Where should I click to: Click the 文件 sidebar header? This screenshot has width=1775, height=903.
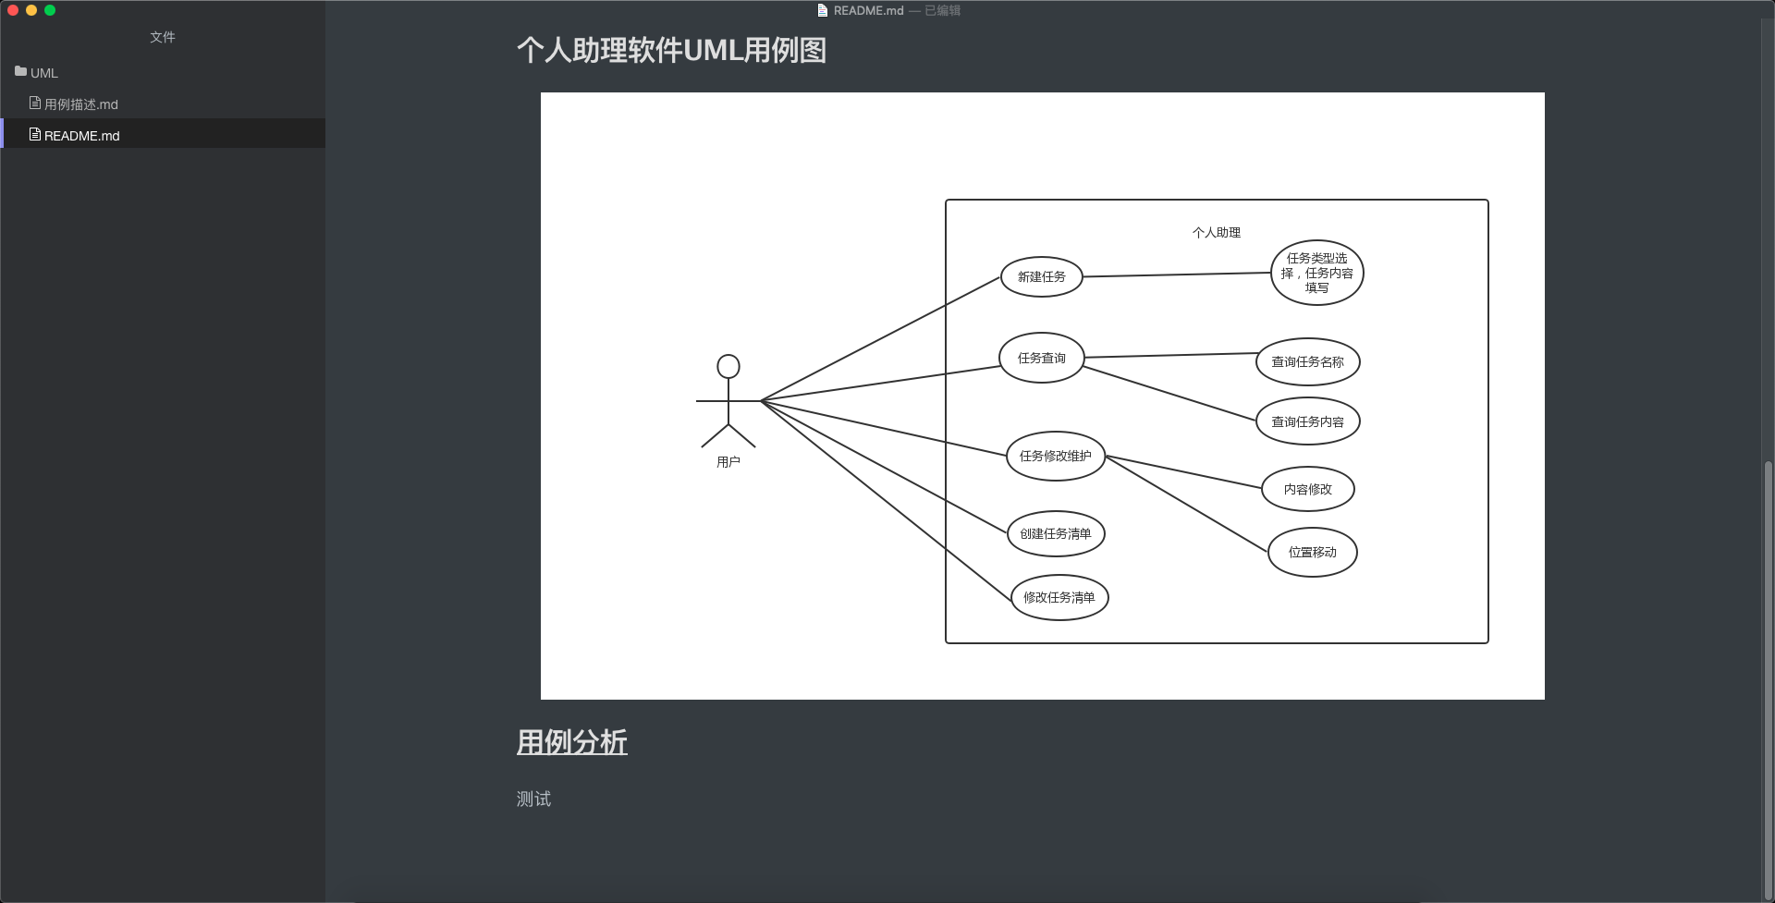coord(163,37)
